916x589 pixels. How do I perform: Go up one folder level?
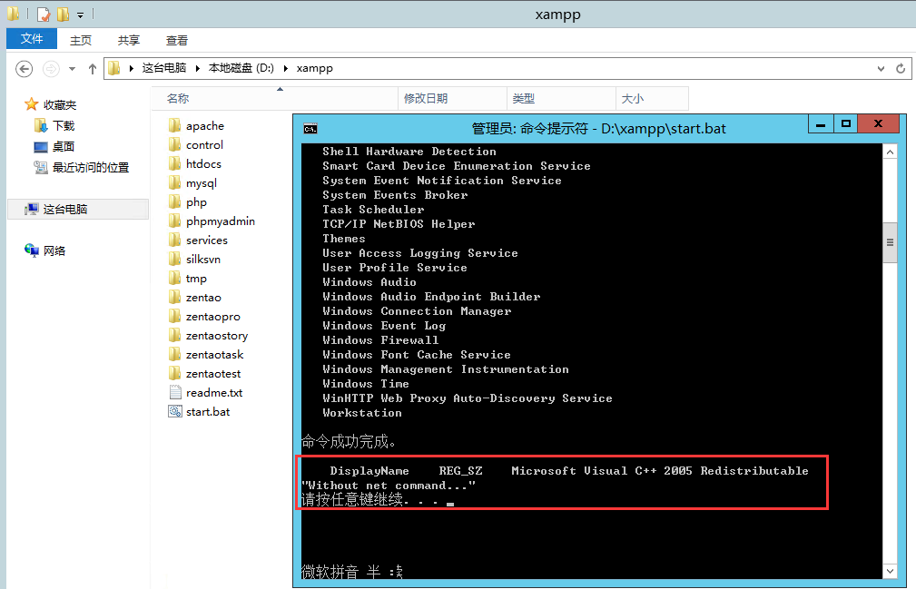click(x=93, y=69)
